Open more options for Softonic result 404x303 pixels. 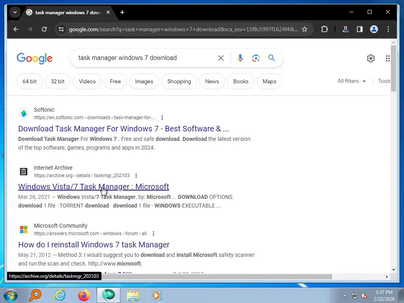162,118
